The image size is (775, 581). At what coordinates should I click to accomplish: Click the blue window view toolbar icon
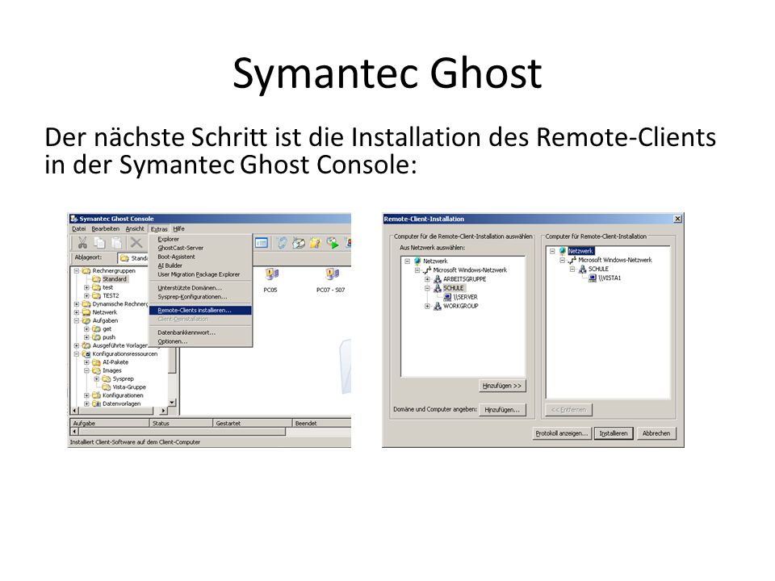[262, 243]
